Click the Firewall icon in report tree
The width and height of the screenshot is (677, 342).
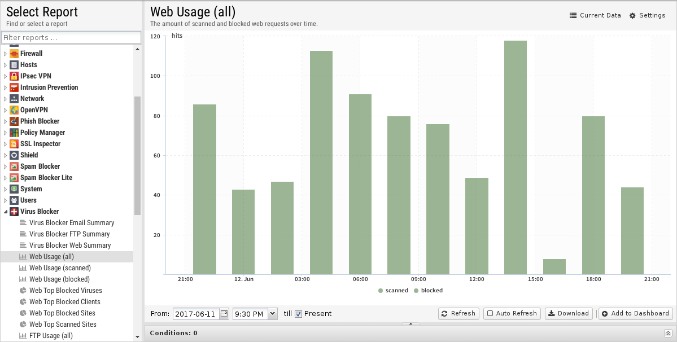14,54
